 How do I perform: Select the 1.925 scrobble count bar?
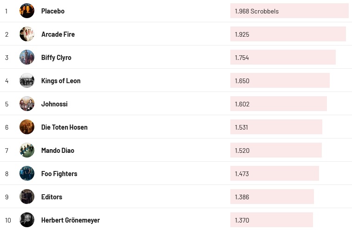[288, 34]
